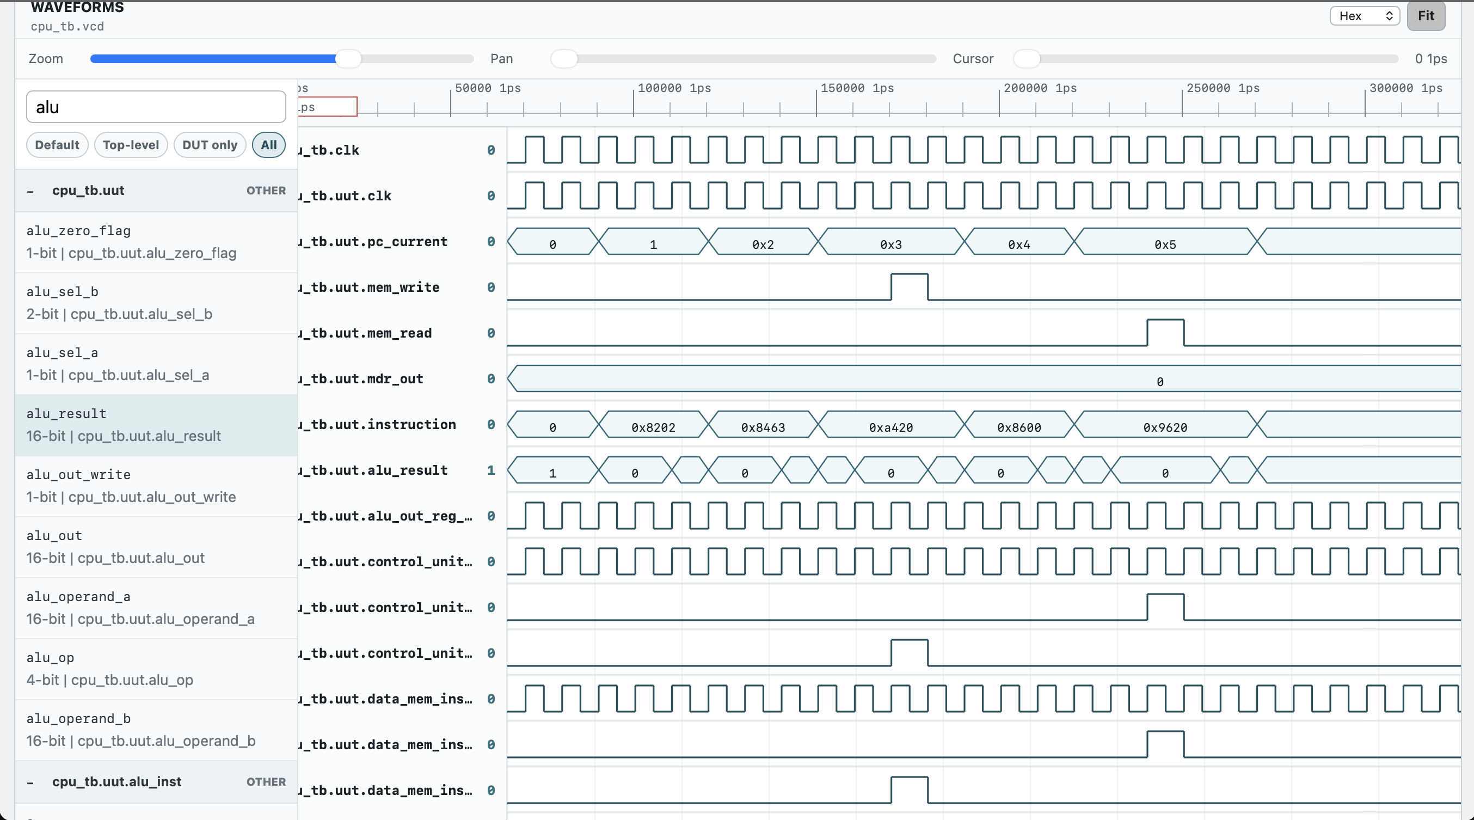Click the Fit button
This screenshot has width=1474, height=820.
1426,15
